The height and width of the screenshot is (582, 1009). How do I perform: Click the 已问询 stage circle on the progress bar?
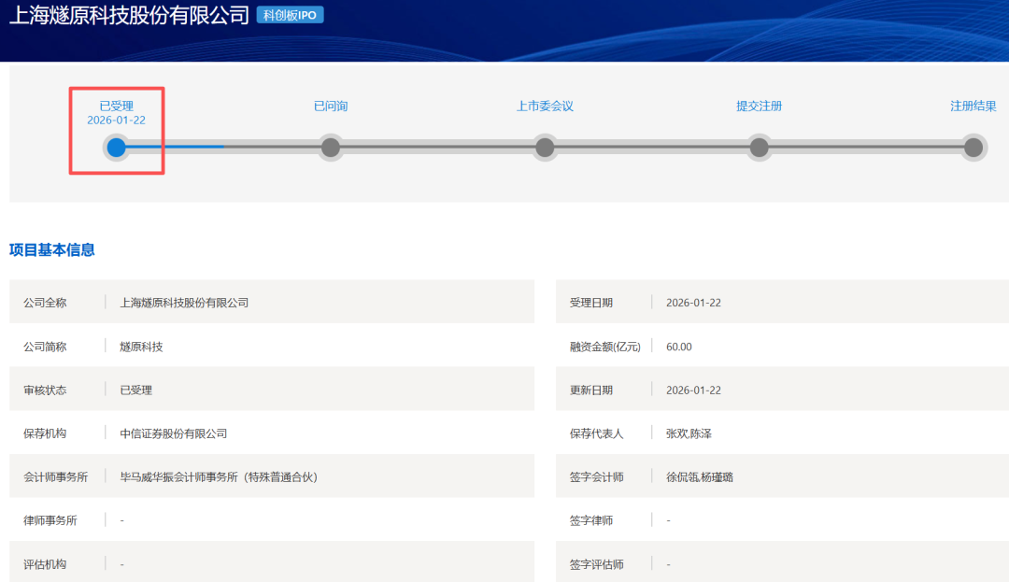point(330,148)
